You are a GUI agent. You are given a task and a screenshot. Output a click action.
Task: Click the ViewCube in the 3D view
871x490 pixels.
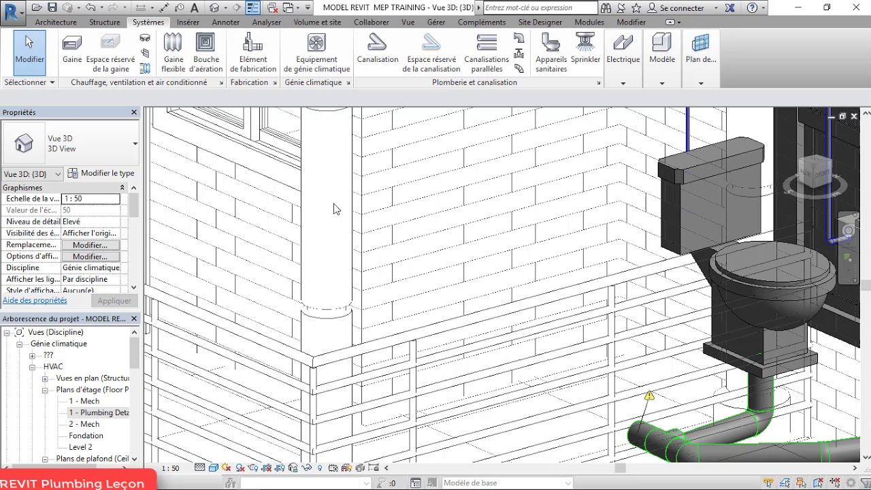coord(814,171)
